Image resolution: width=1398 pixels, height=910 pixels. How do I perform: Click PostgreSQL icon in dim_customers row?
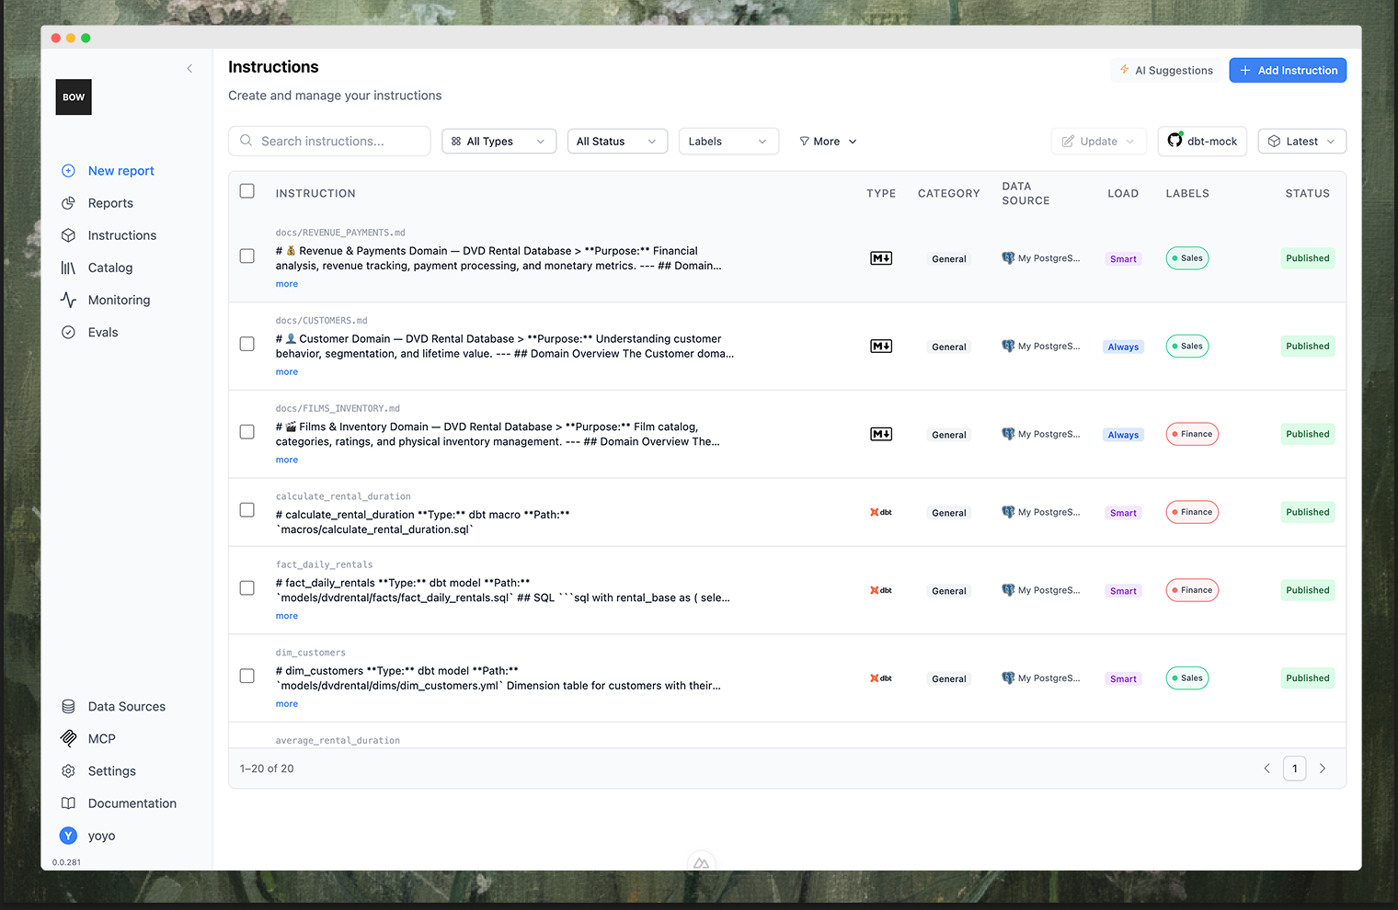1008,678
